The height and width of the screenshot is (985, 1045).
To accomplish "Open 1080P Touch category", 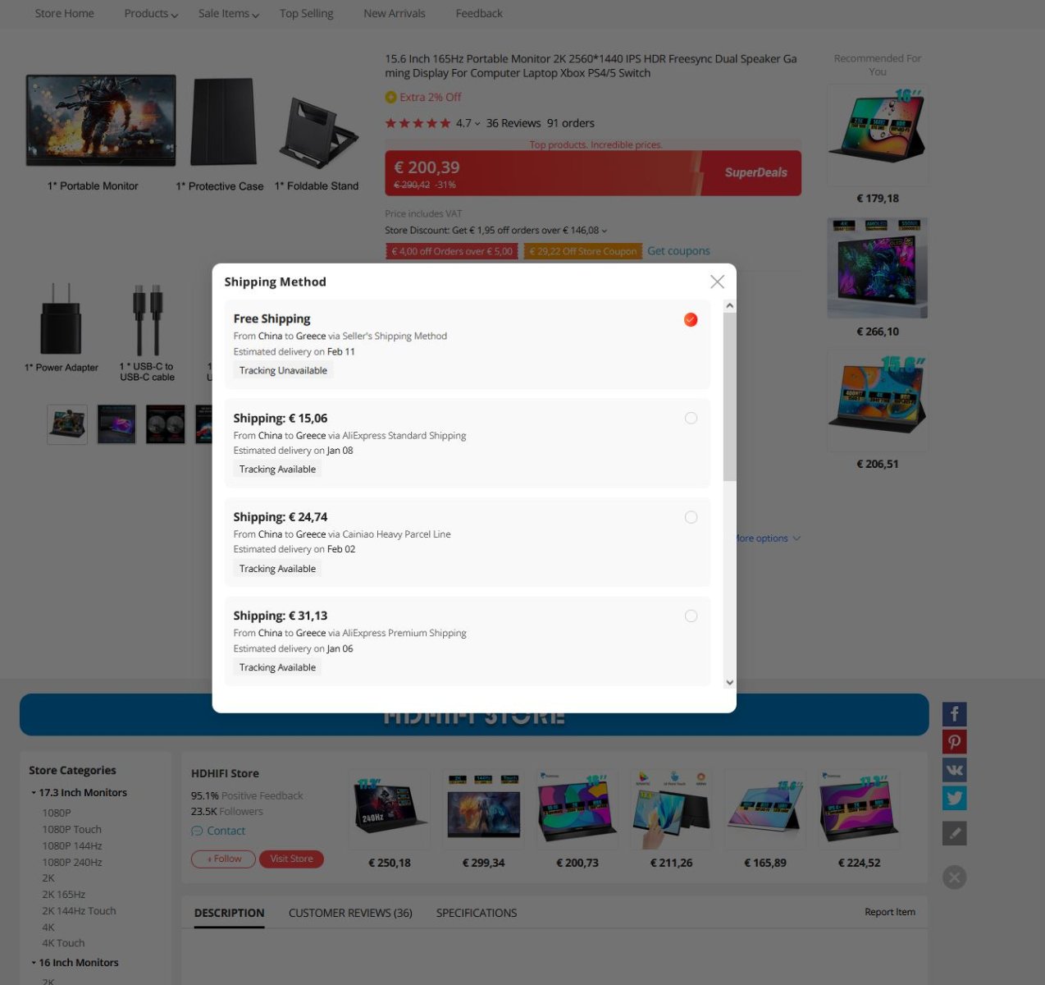I will point(72,829).
